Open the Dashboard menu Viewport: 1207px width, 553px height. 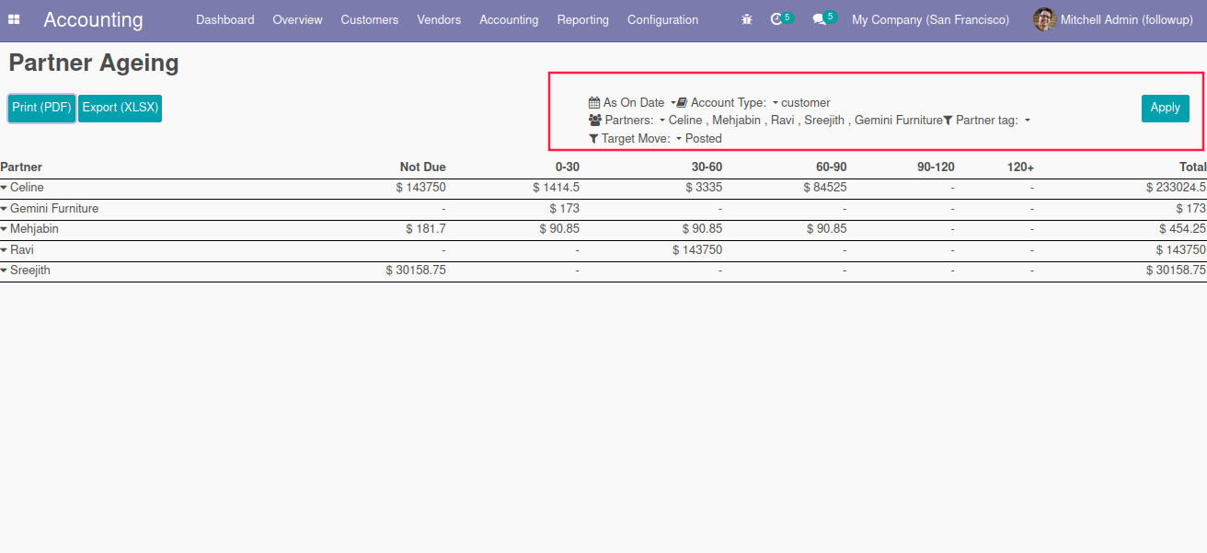225,19
